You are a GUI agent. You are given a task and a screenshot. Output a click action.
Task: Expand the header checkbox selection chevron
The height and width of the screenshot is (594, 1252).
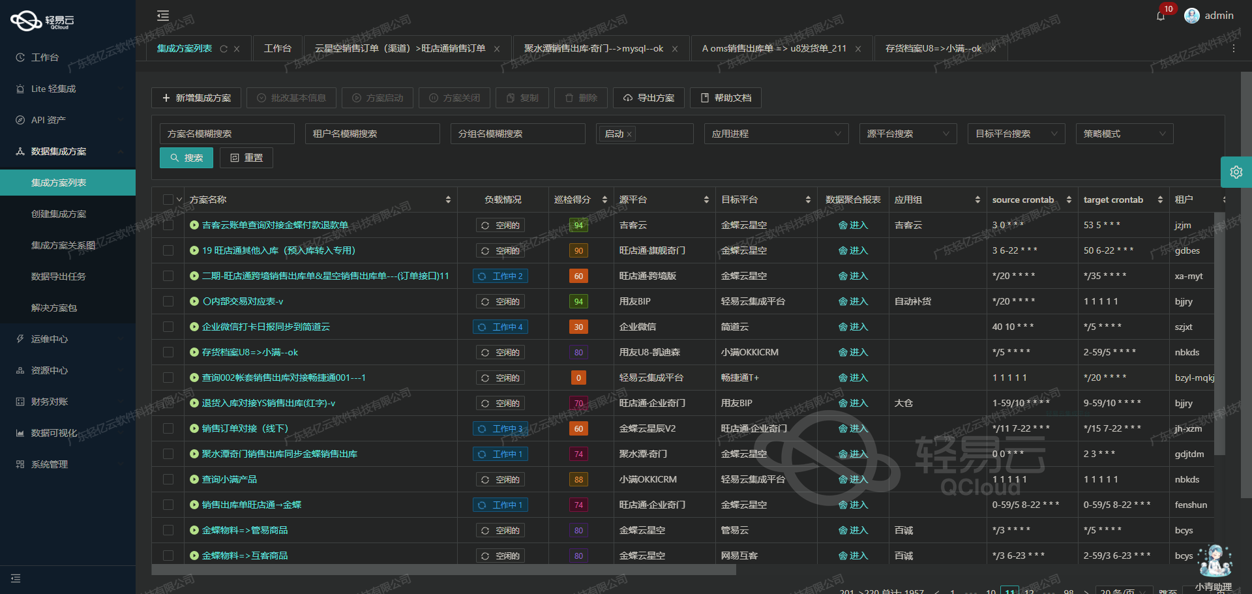pos(179,200)
